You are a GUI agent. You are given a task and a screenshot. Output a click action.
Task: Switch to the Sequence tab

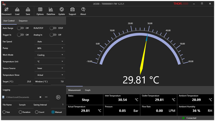[23, 21]
